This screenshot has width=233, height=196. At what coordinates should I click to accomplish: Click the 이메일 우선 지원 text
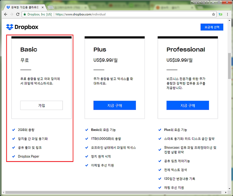[102, 165]
